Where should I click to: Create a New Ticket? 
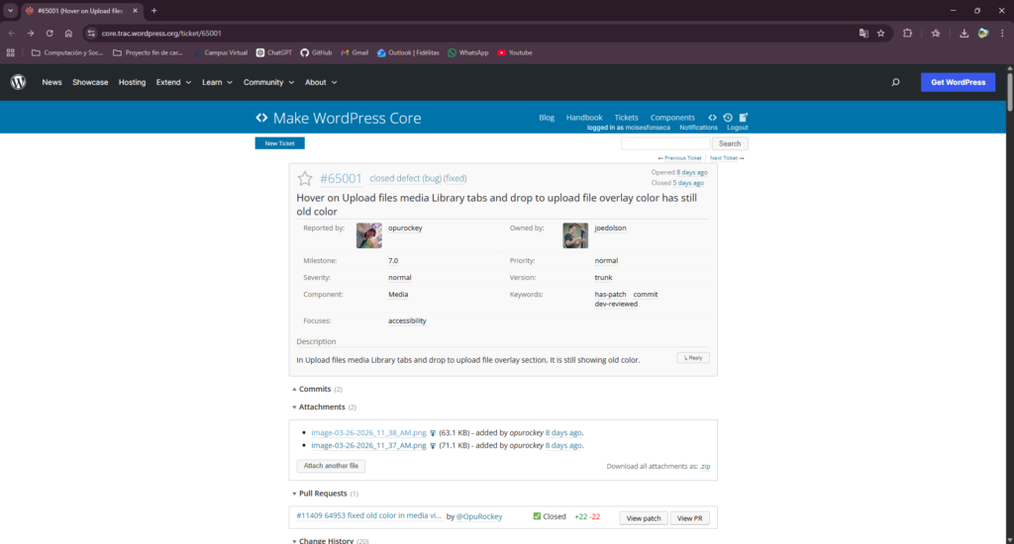click(x=279, y=143)
